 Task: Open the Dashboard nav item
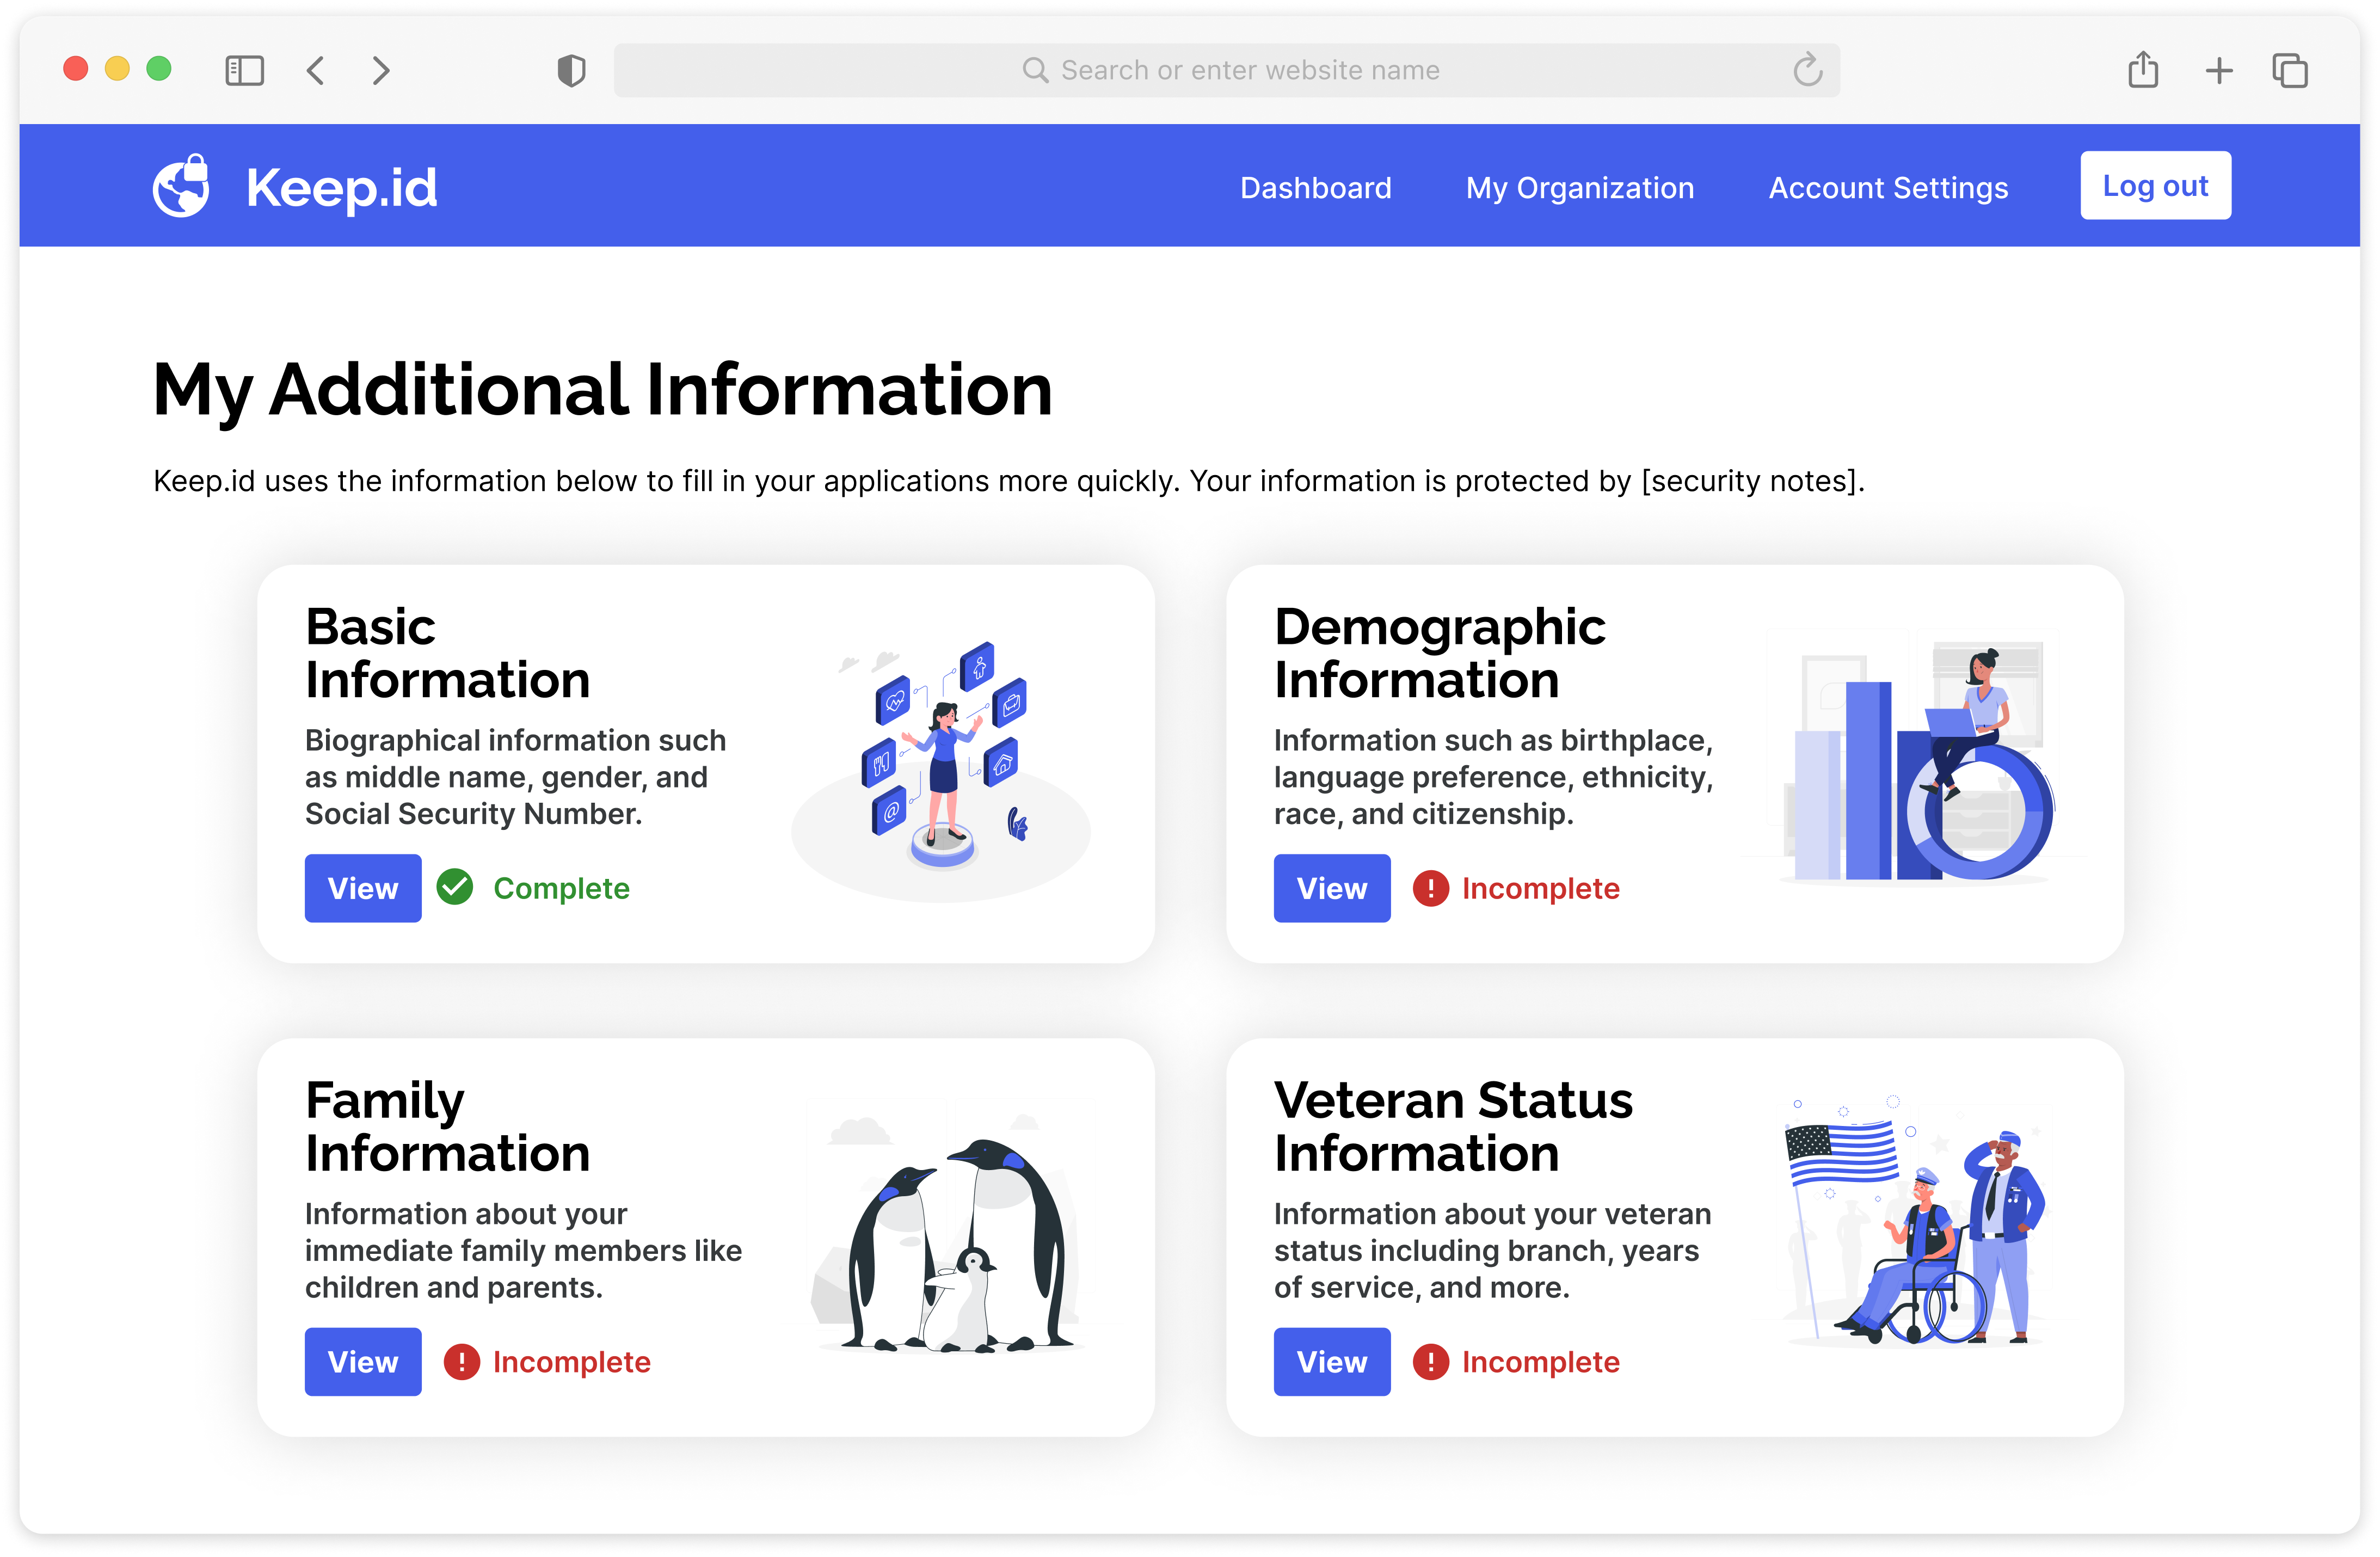1315,187
